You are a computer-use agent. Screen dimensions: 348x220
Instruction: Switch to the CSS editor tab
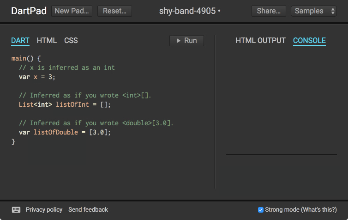(x=71, y=41)
